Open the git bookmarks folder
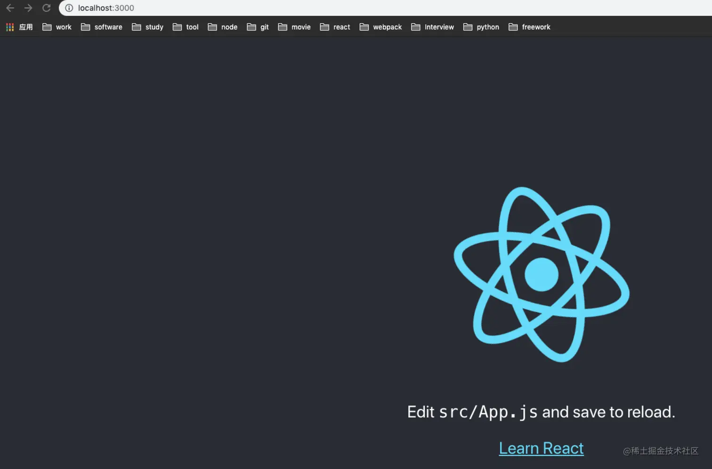The height and width of the screenshot is (469, 712). (258, 27)
